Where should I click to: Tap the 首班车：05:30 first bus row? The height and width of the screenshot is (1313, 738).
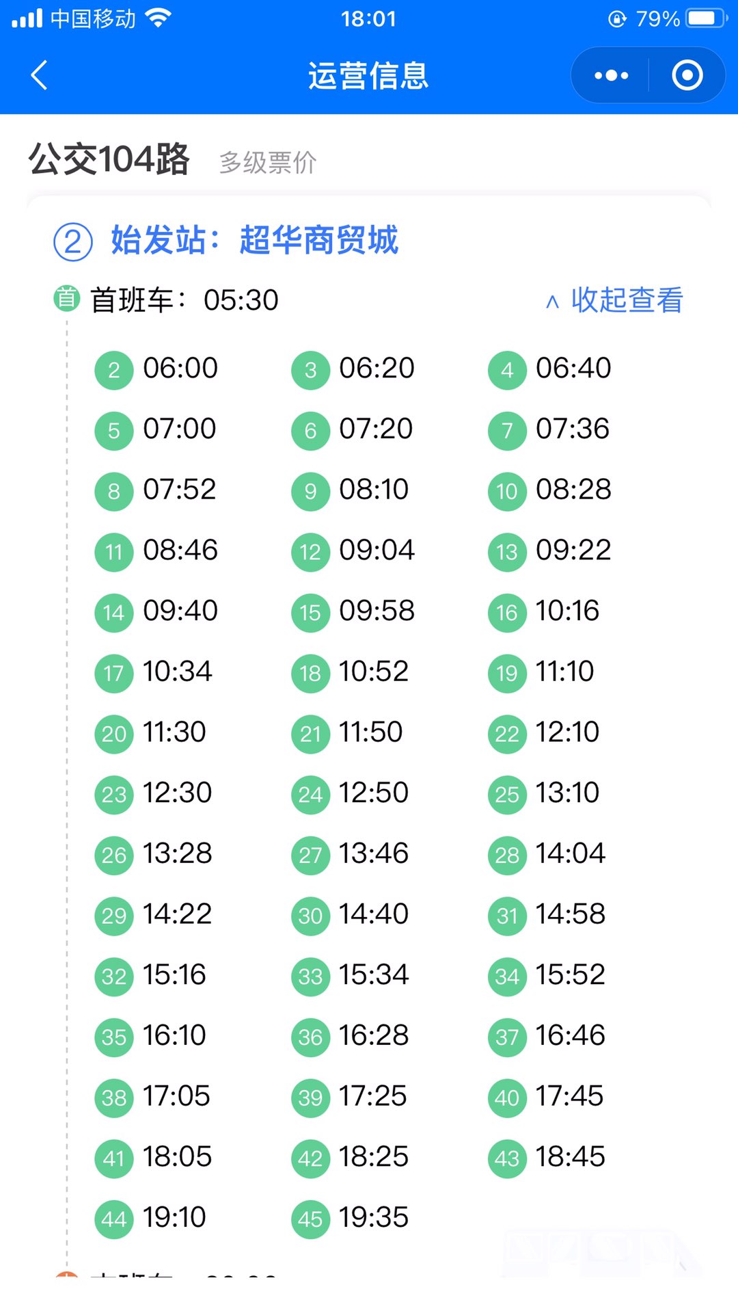[184, 300]
